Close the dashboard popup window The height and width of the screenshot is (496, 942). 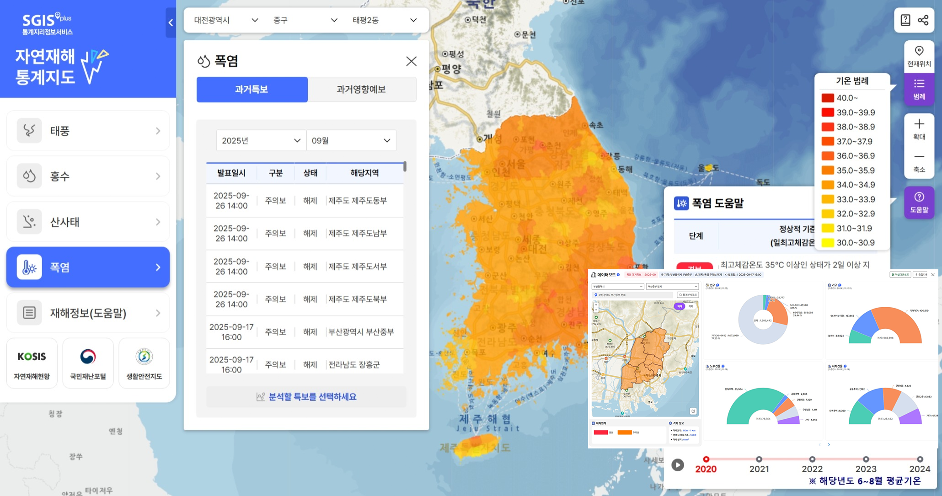933,275
